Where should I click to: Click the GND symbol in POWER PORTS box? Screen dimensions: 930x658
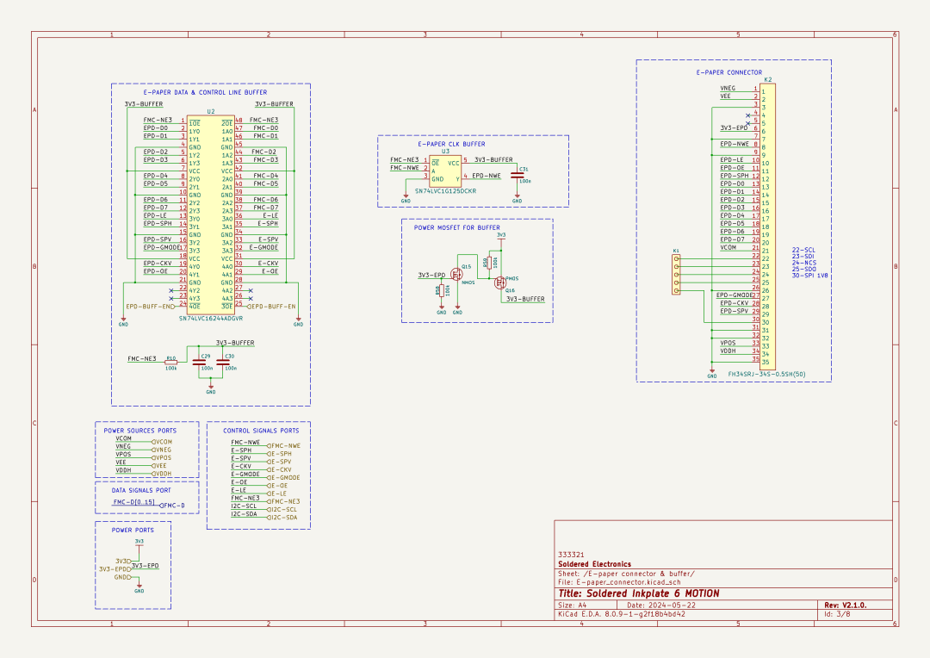tap(139, 588)
